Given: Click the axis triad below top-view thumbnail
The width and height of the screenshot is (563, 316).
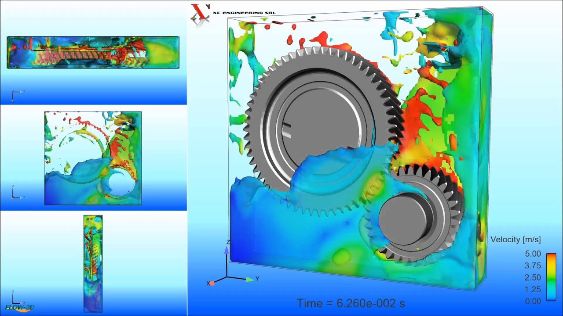Looking at the screenshot, I should [x=18, y=96].
